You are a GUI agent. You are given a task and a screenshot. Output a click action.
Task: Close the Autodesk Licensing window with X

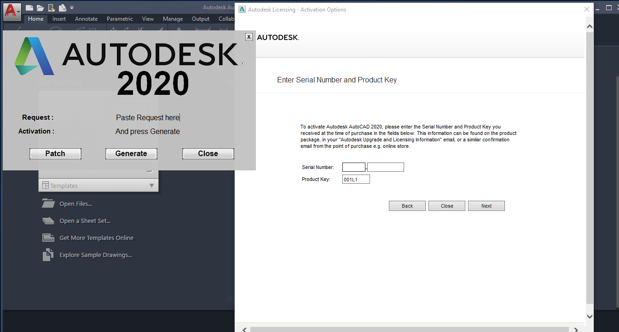(587, 9)
